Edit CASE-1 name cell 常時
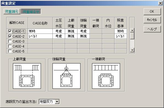This screenshot has width=164, height=108. (40, 31)
